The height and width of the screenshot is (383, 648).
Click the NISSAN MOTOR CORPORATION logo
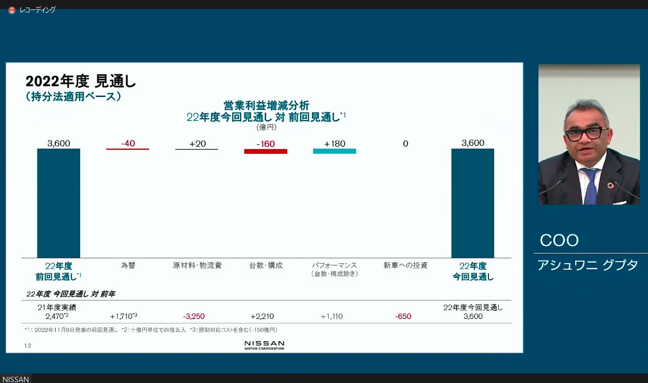click(265, 344)
